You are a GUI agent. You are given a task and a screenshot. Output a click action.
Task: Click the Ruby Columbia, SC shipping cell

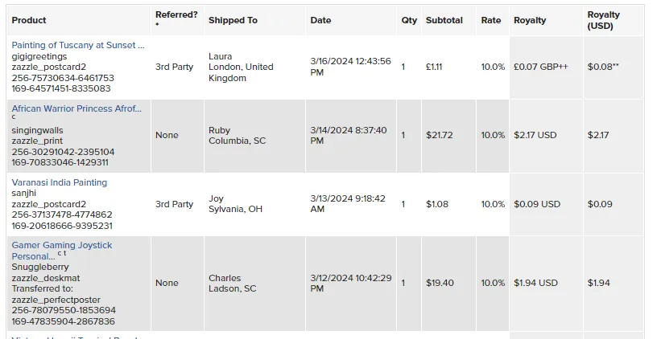(x=237, y=135)
